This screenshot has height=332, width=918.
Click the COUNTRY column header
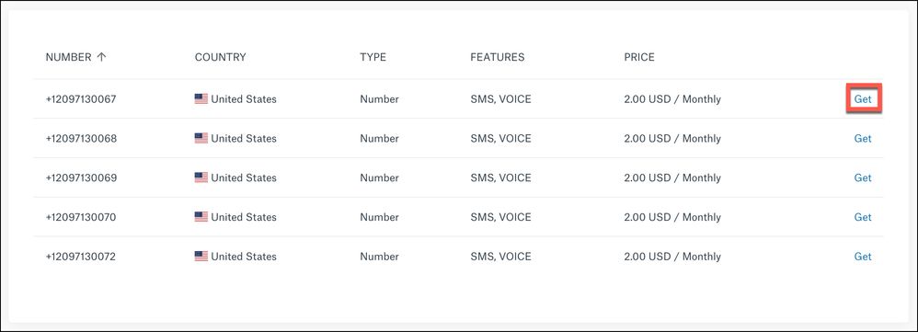220,57
